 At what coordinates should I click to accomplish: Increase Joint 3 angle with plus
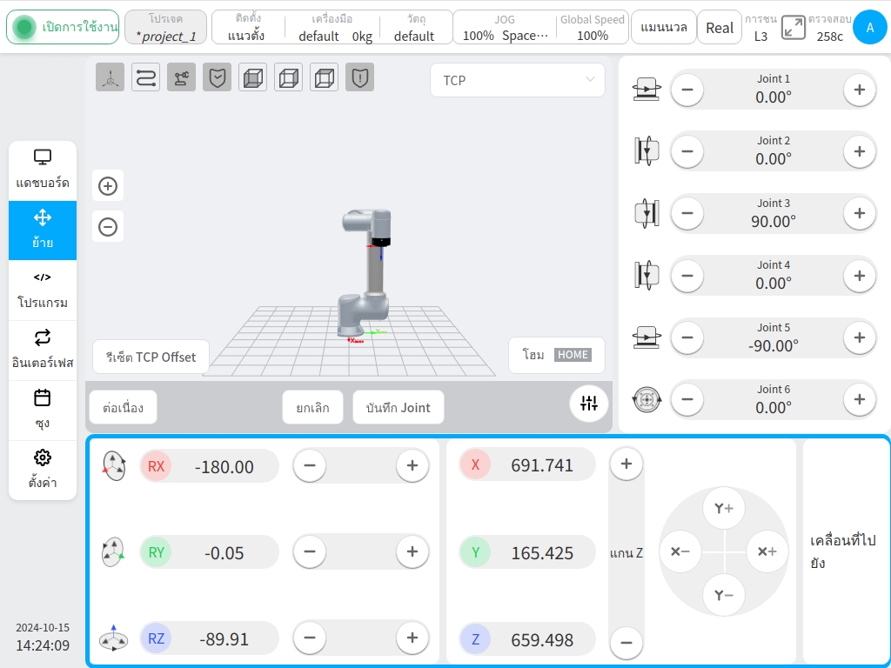pyautogui.click(x=859, y=214)
